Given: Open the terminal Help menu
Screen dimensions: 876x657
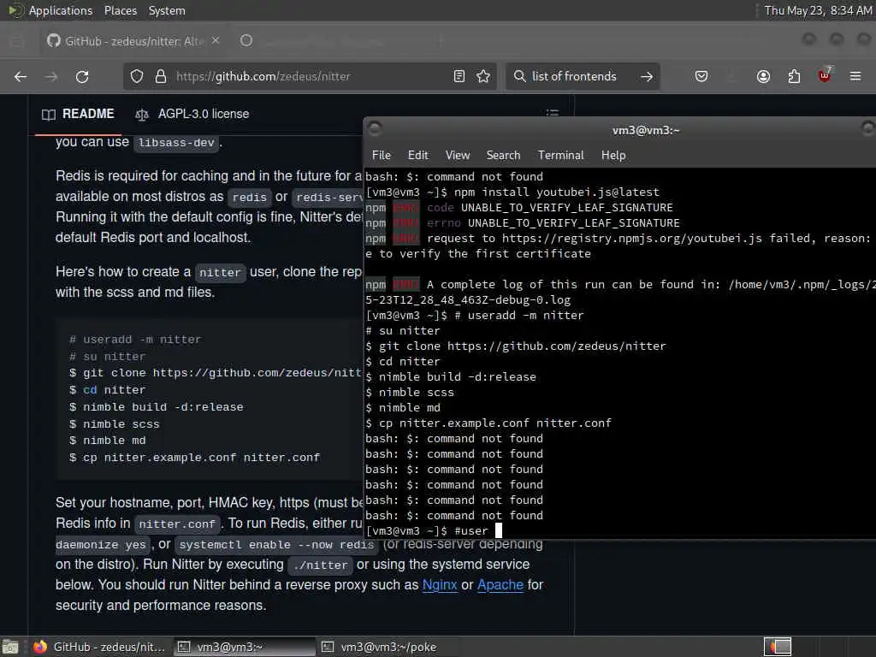Looking at the screenshot, I should [x=613, y=156].
